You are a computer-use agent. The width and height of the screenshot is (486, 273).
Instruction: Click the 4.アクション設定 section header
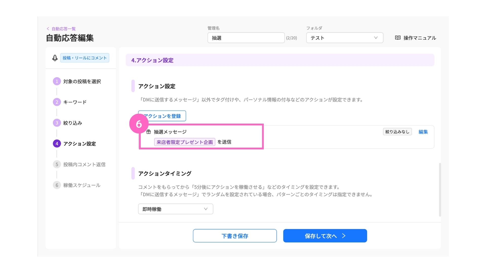(x=280, y=60)
